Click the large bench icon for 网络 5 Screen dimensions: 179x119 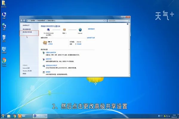[45, 43]
